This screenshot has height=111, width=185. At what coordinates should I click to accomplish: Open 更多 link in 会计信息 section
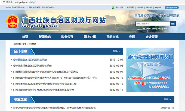(x=116, y=51)
